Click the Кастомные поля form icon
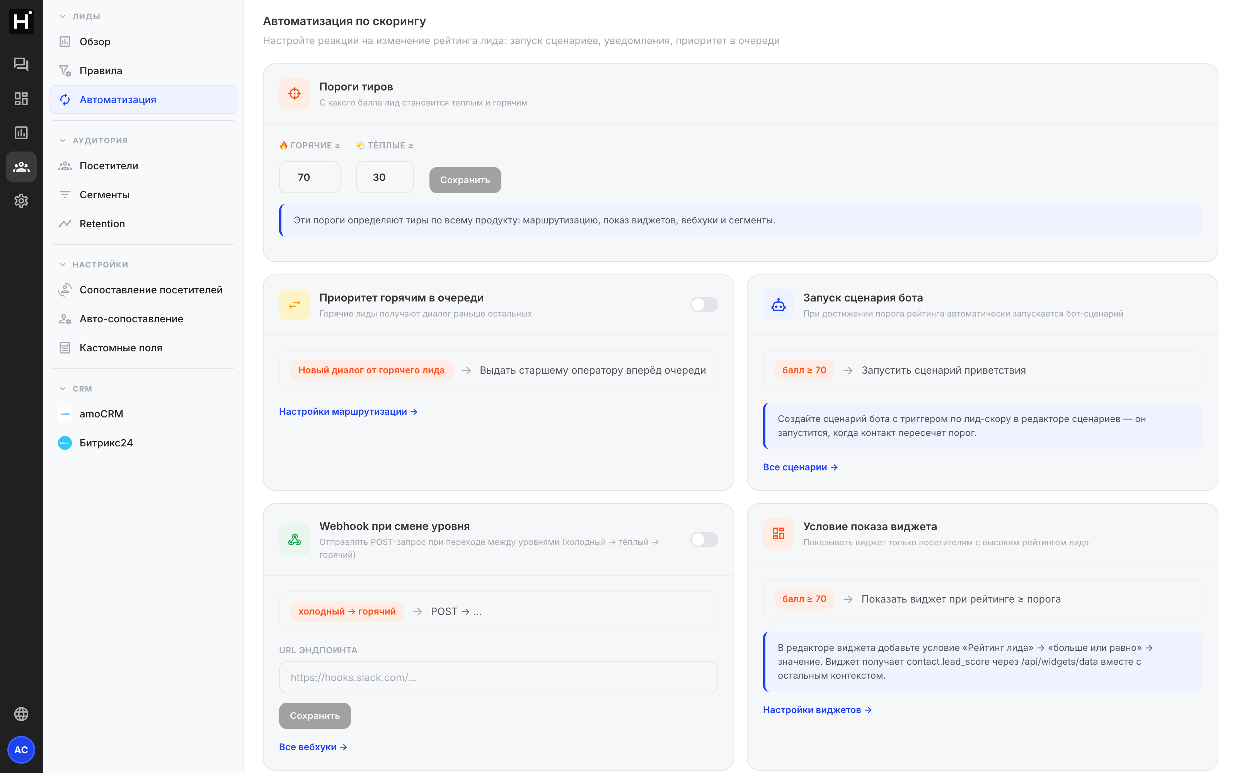The image size is (1237, 773). (x=65, y=347)
